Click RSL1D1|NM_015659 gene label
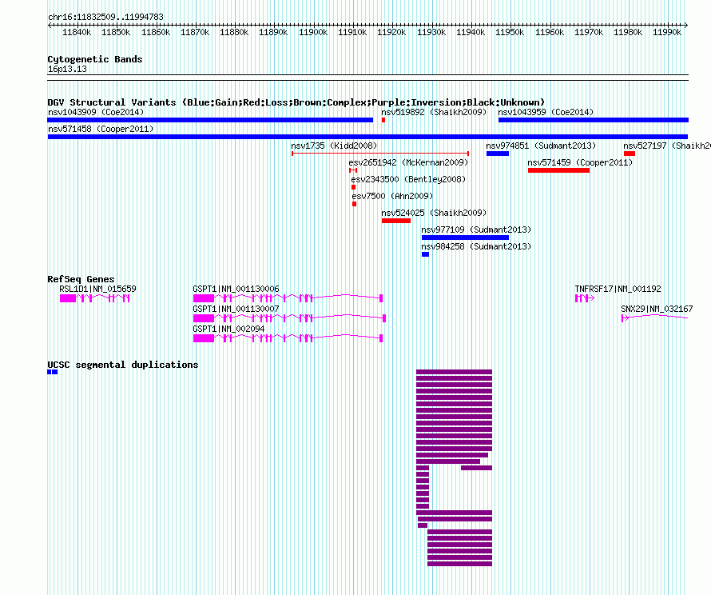The image size is (711, 595). pyautogui.click(x=97, y=289)
